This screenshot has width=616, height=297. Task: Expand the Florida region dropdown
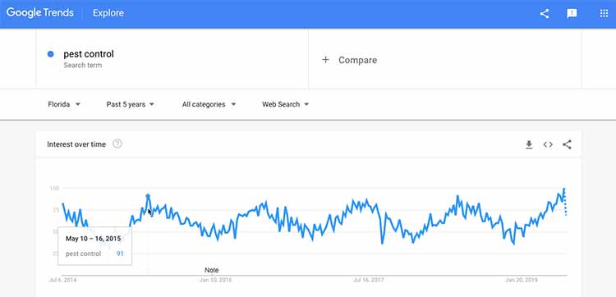[64, 104]
